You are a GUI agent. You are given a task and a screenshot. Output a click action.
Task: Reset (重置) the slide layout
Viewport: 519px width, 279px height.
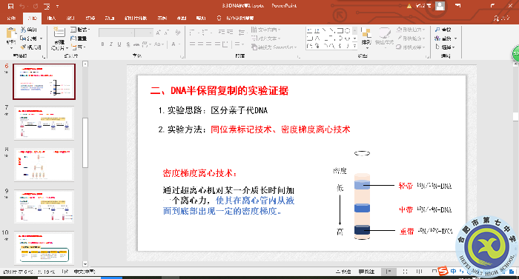coord(79,38)
